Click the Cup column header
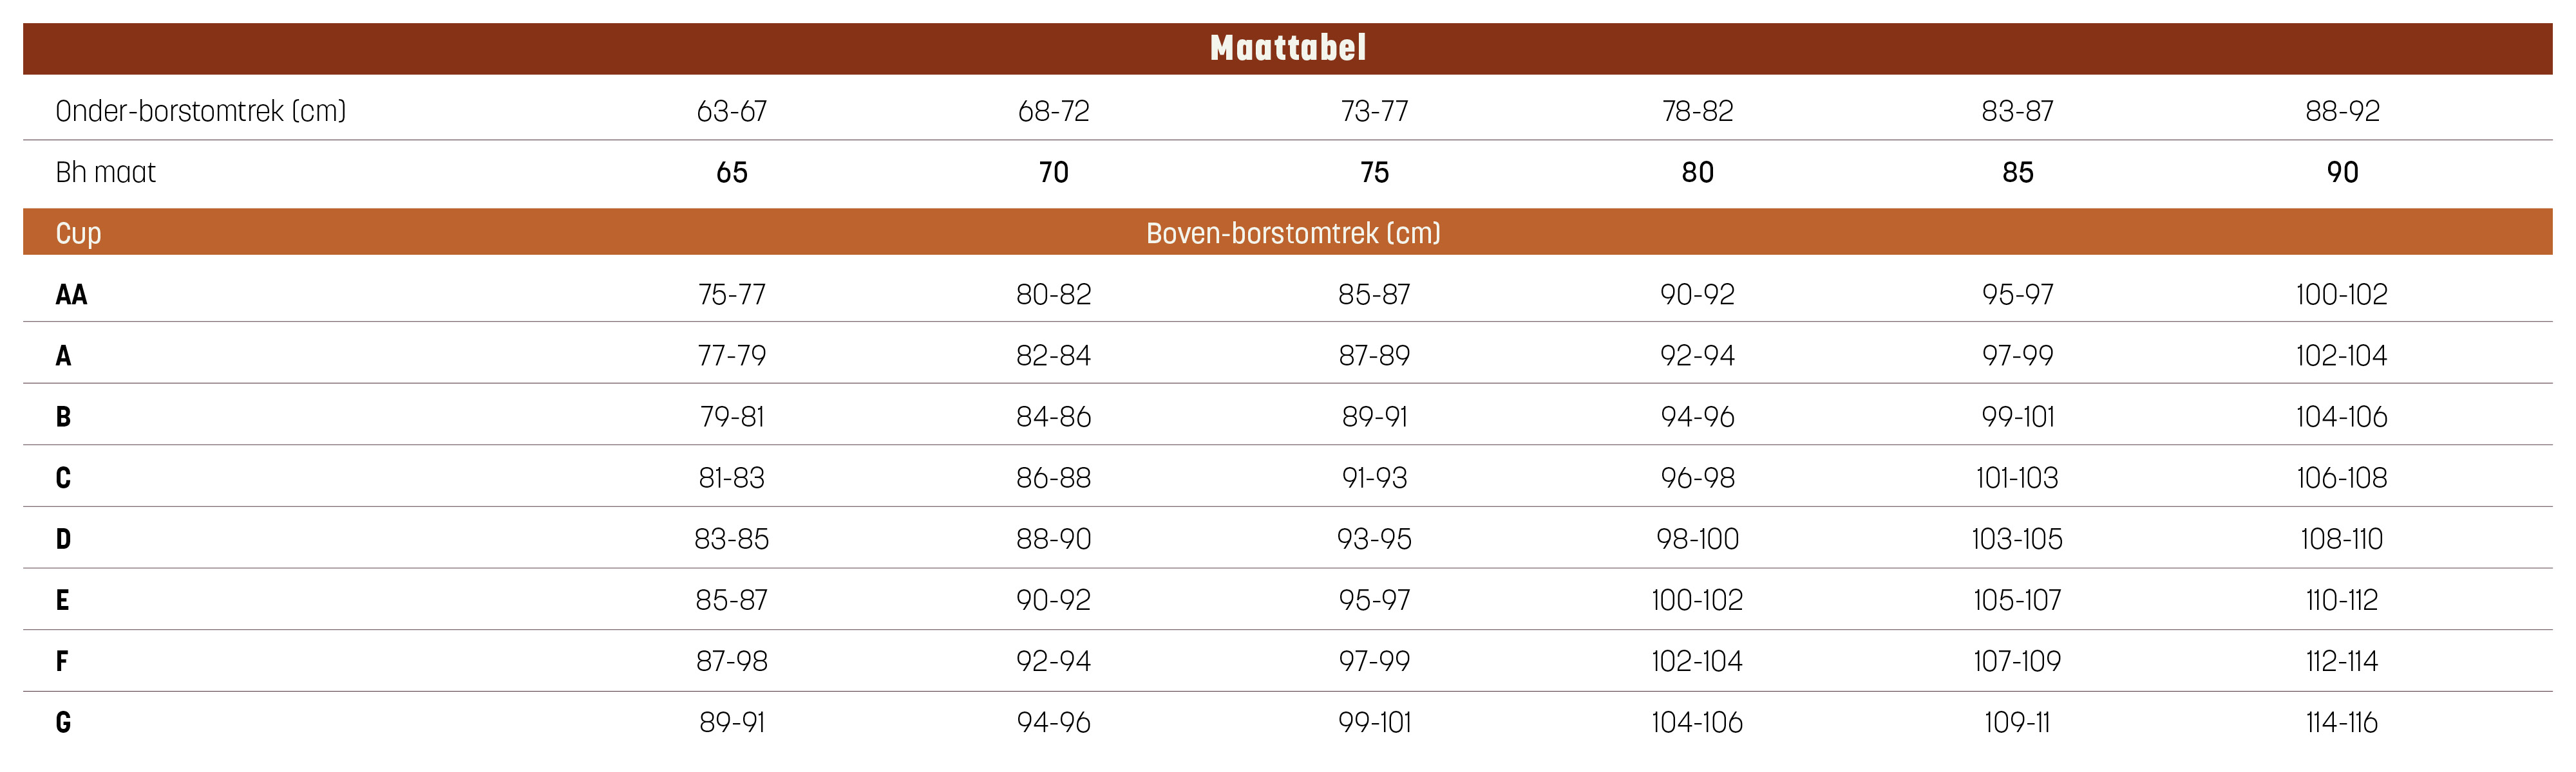This screenshot has width=2576, height=772. tap(78, 234)
